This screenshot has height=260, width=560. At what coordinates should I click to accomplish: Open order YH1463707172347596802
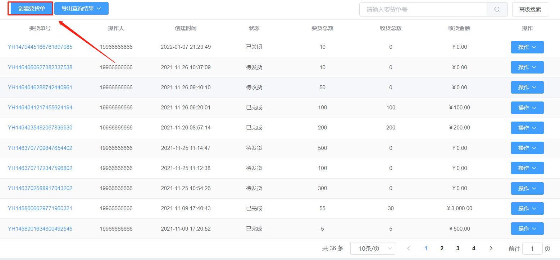point(40,168)
